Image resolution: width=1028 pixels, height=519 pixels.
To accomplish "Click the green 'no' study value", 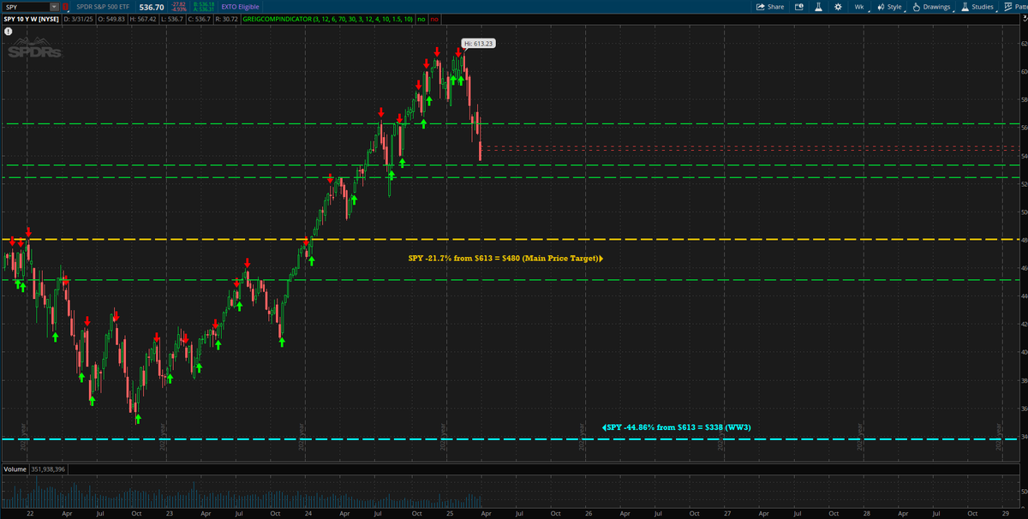I will (x=420, y=19).
